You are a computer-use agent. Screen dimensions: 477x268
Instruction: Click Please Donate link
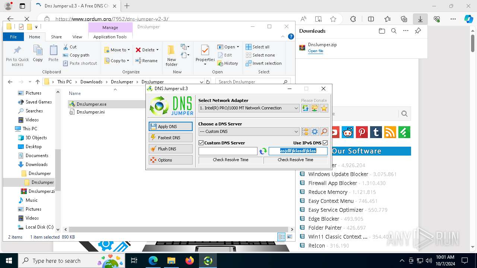[314, 100]
